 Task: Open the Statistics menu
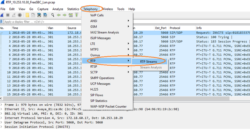click(73, 9)
